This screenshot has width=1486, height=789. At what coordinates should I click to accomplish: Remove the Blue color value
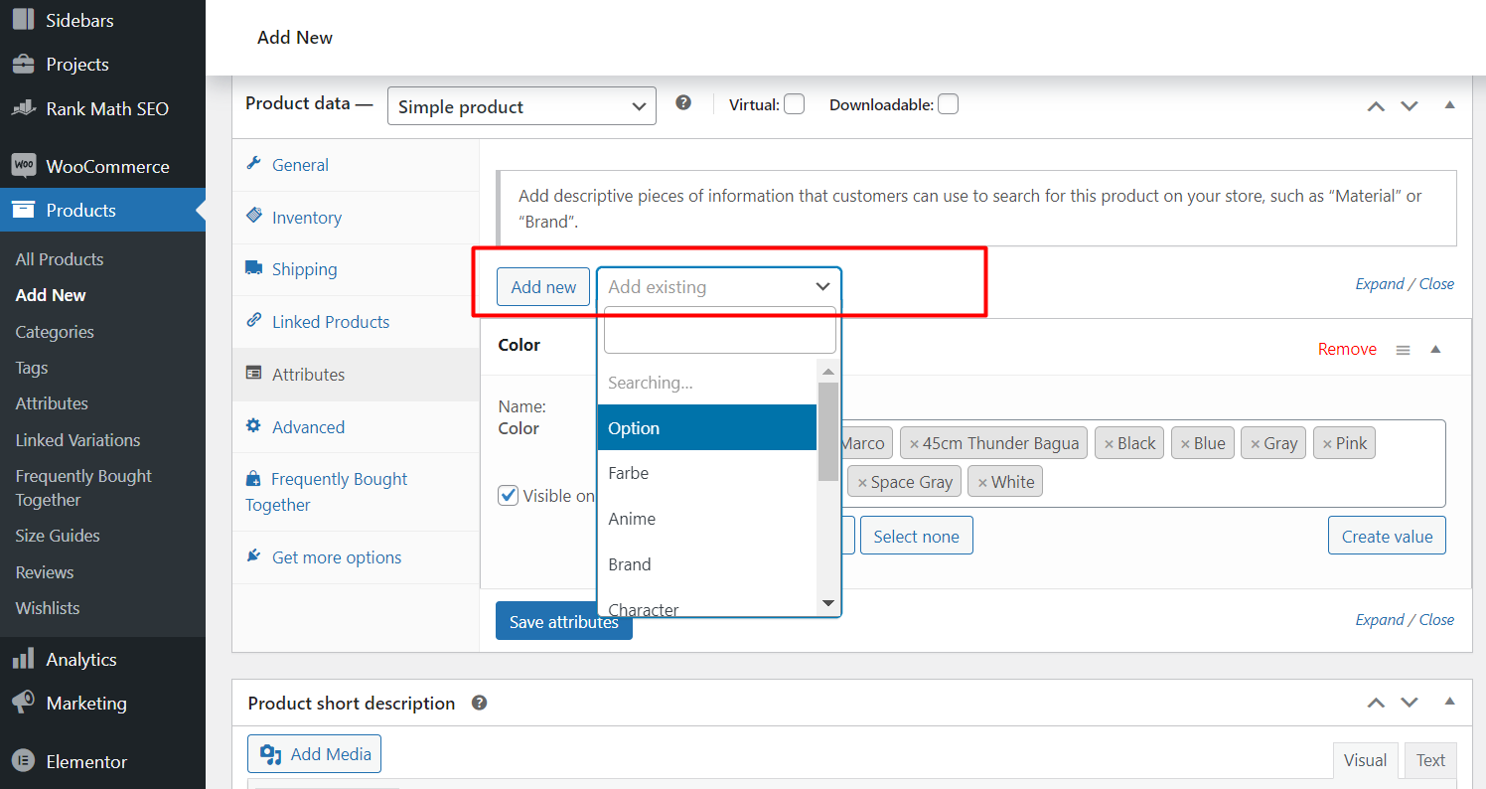[x=1184, y=444]
